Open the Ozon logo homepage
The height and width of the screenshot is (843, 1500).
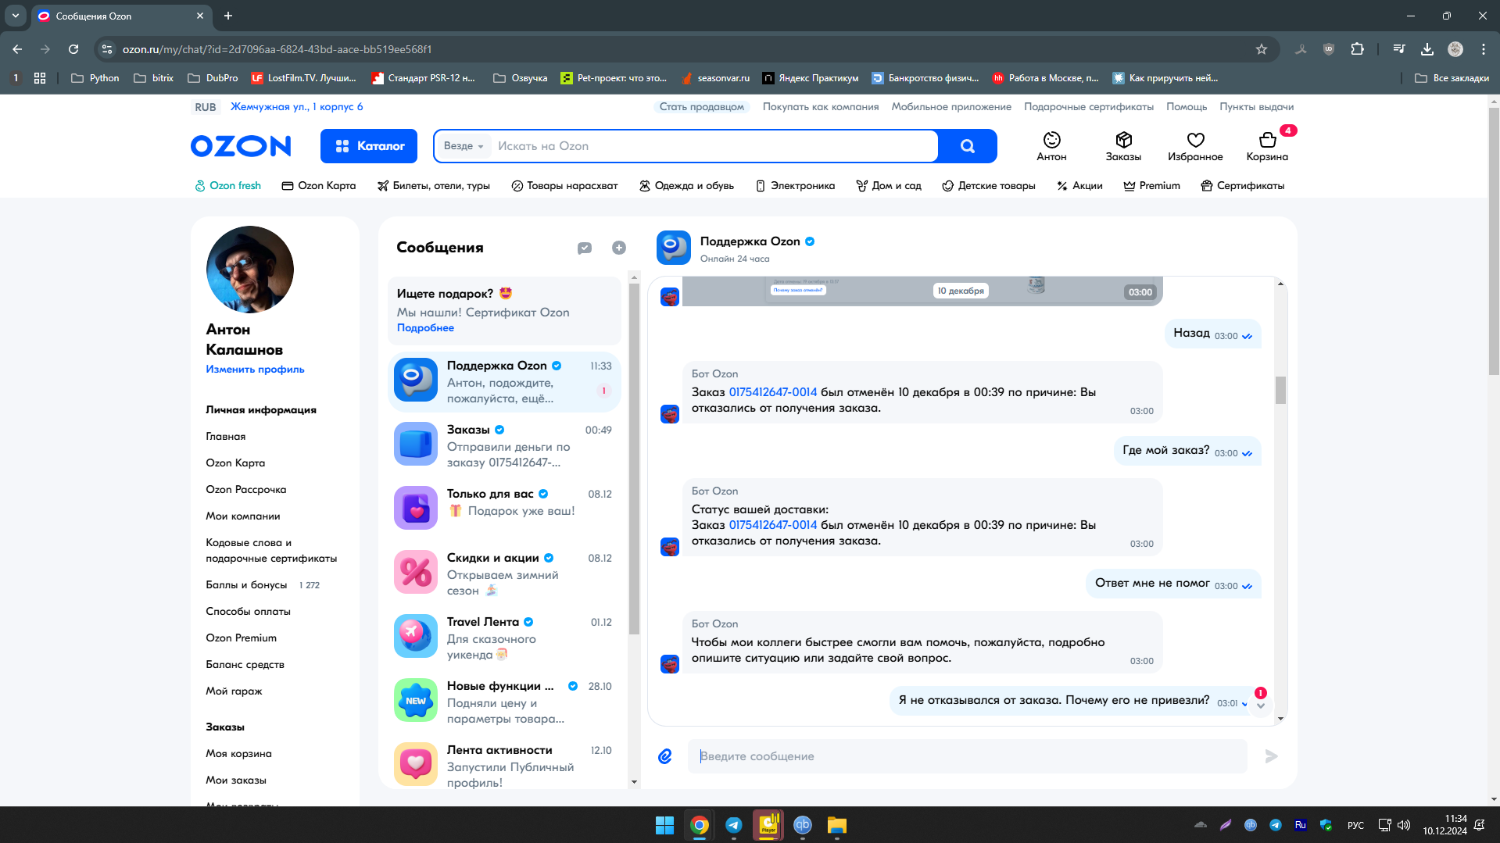241,146
